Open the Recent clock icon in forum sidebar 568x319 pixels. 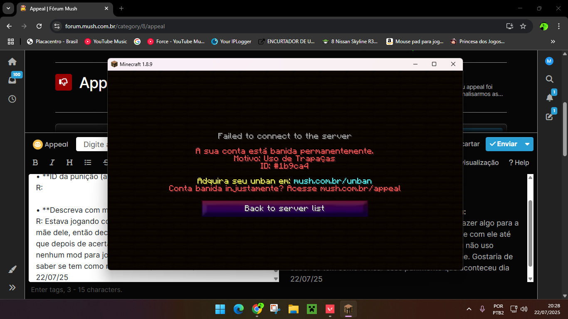(x=12, y=99)
